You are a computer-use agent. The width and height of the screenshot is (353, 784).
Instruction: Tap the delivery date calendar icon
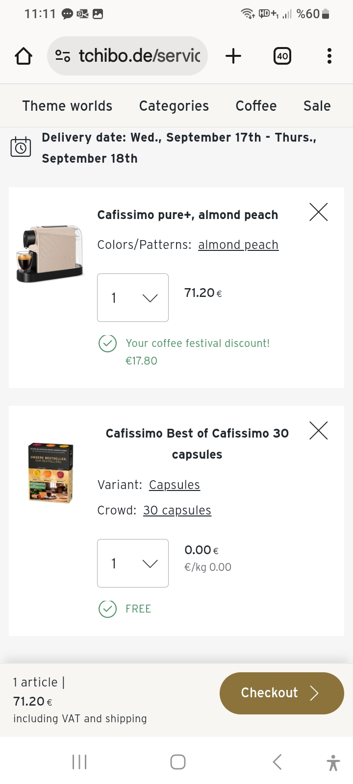coord(21,147)
